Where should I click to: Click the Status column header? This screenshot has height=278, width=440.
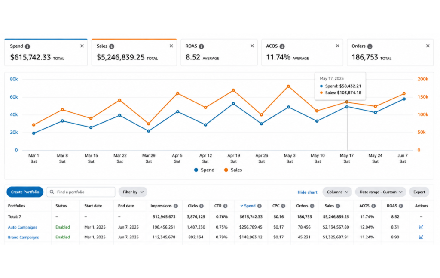61,206
